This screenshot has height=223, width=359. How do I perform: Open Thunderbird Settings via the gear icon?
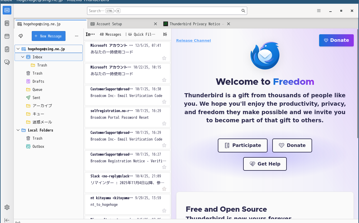7,207
